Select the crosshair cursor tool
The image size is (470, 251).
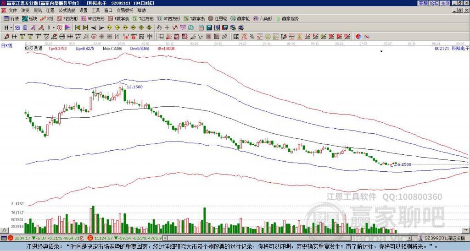[167, 28]
